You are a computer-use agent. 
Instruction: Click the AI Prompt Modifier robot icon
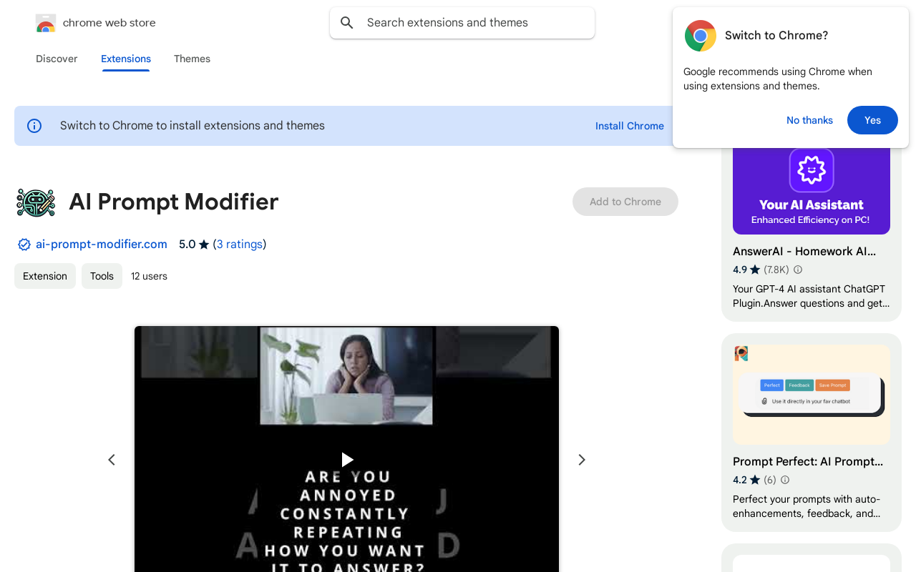pyautogui.click(x=36, y=202)
